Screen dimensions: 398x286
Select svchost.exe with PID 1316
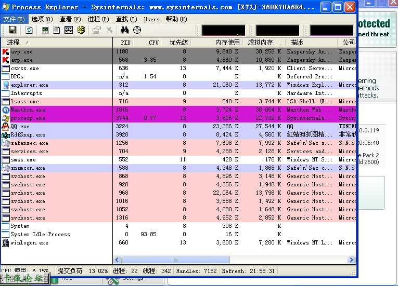click(178, 218)
